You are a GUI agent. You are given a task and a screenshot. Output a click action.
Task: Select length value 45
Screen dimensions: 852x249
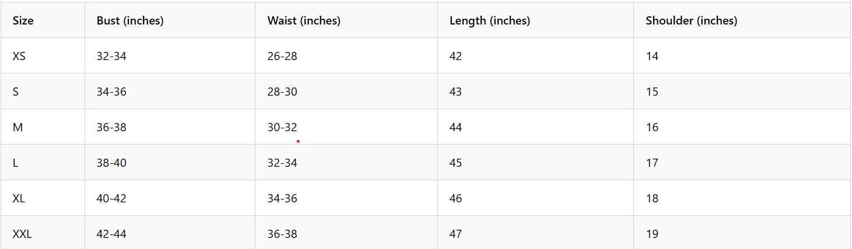point(455,163)
